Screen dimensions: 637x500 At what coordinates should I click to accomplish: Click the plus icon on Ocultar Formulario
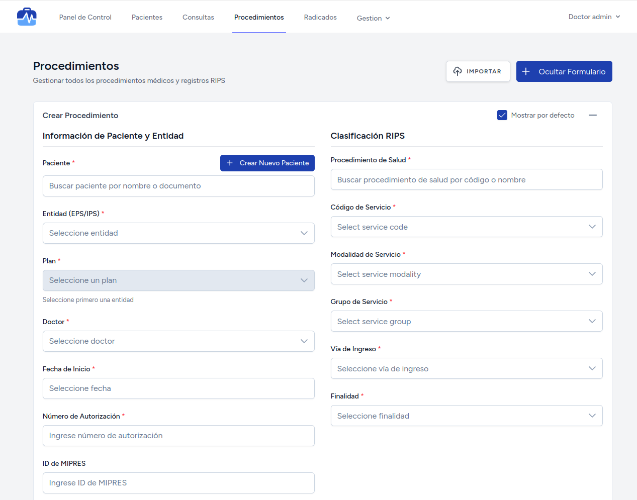pyautogui.click(x=526, y=71)
